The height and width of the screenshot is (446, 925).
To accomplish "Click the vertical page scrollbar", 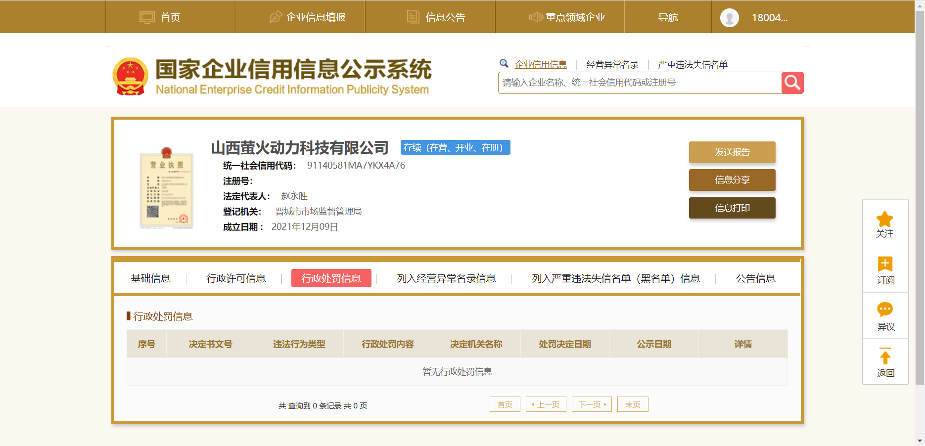I will click(920, 198).
